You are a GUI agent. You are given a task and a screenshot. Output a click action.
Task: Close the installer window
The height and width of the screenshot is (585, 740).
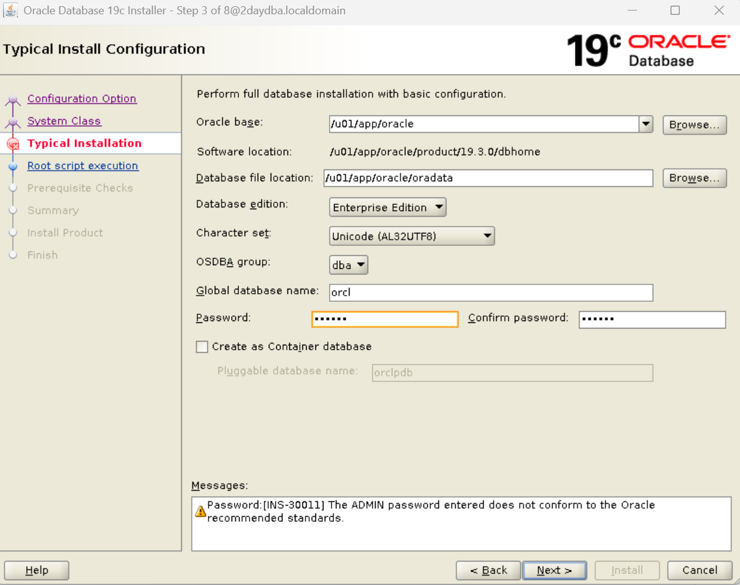719,11
